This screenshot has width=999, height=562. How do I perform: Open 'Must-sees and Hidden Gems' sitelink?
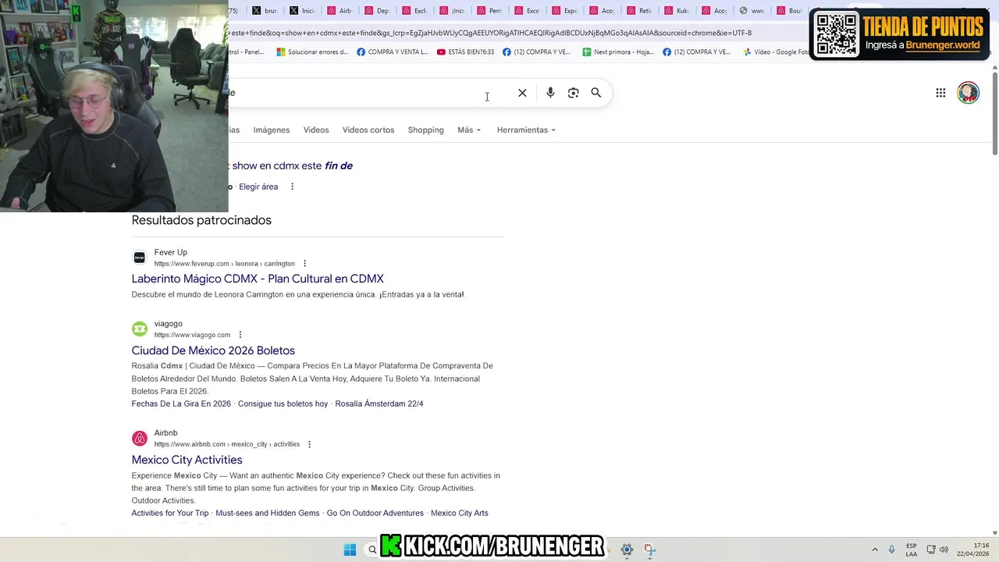(x=267, y=513)
